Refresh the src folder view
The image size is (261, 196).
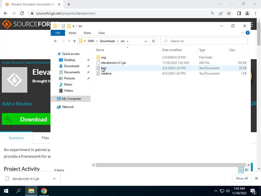click(x=153, y=41)
